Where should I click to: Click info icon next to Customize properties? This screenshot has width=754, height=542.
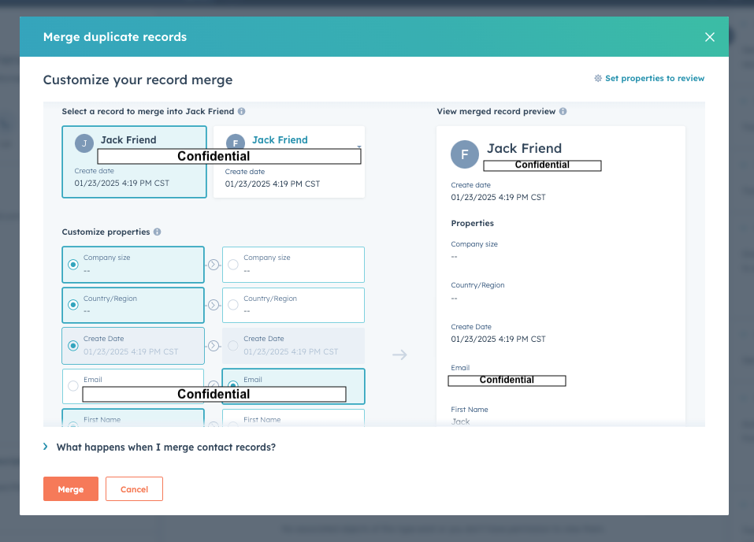click(x=158, y=232)
